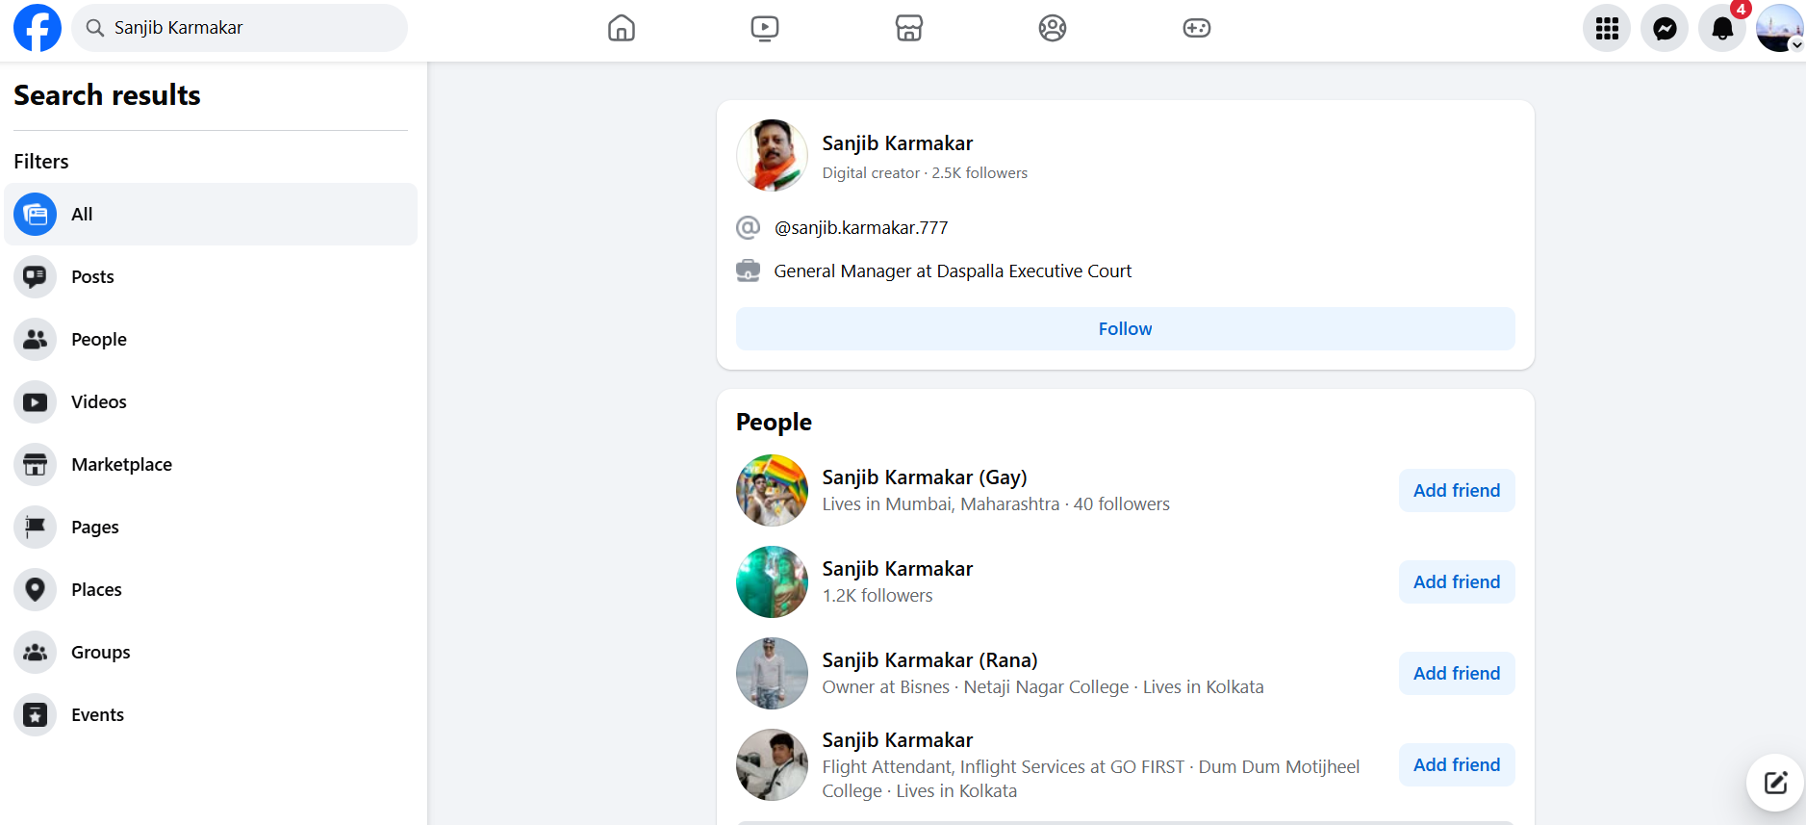Open the Home feed icon
Image resolution: width=1806 pixels, height=825 pixels.
[622, 28]
